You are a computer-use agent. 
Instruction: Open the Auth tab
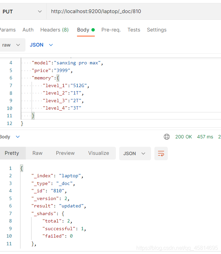pos(28,30)
